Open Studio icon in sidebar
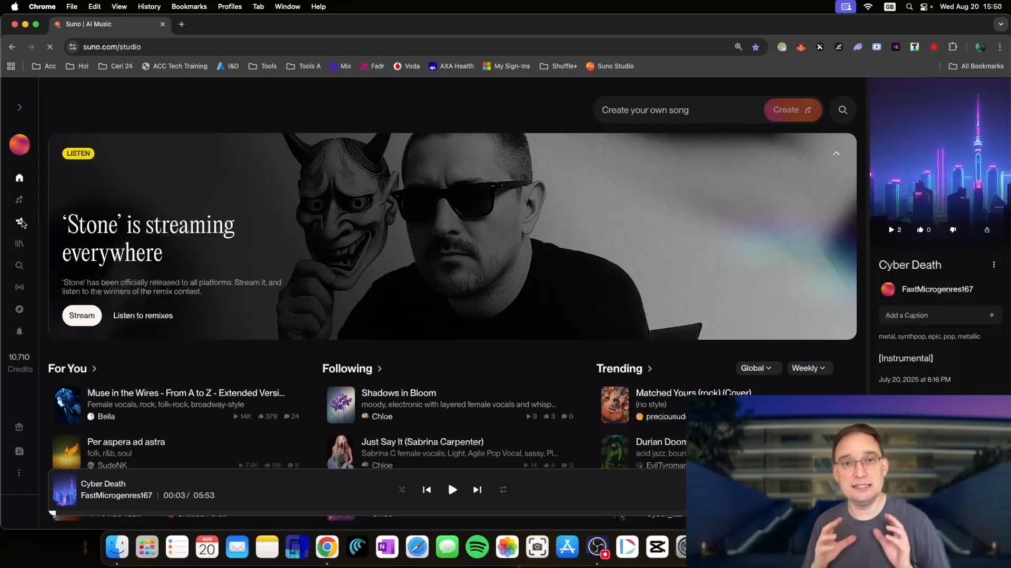This screenshot has height=568, width=1011. [19, 222]
